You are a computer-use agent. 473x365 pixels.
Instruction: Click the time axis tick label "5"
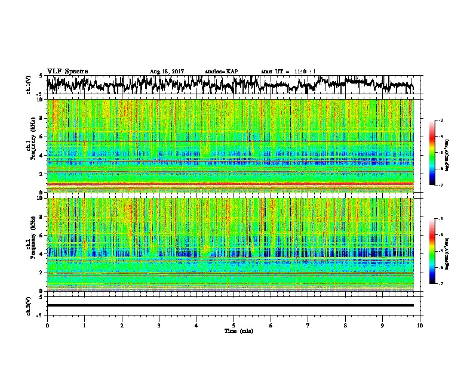234,326
